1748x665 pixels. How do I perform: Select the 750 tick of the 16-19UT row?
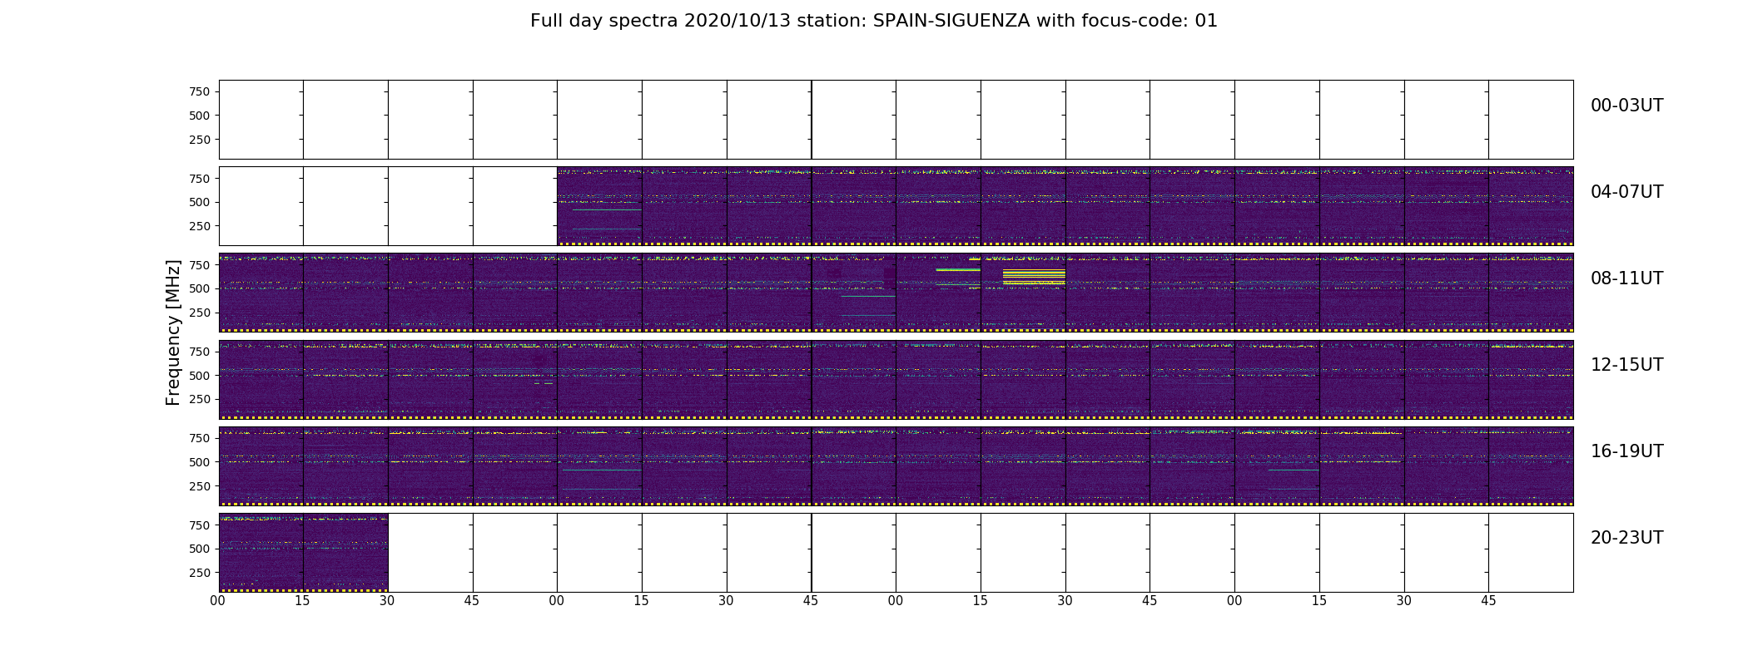click(200, 438)
